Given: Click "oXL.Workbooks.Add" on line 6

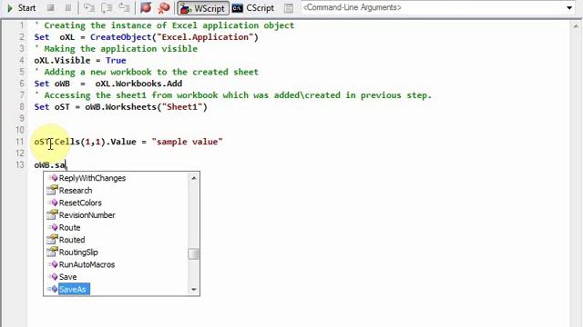Looking at the screenshot, I should [x=138, y=84].
